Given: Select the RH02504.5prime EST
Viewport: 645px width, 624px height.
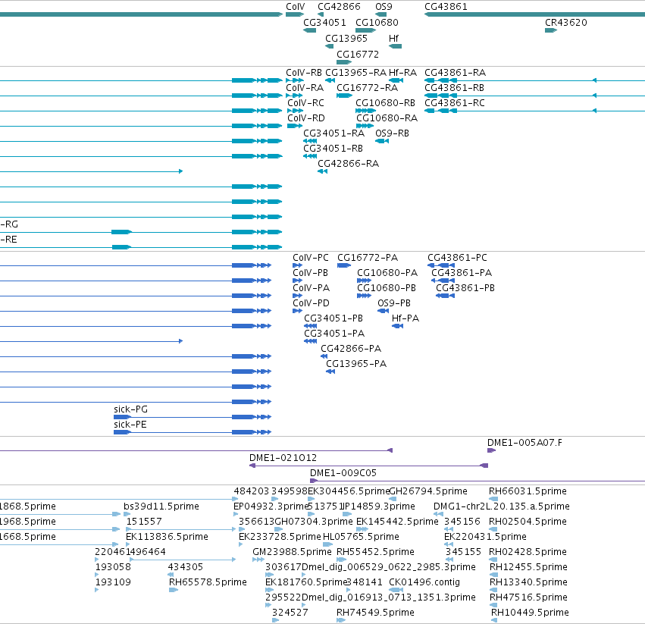Looking at the screenshot, I should tap(493, 529).
